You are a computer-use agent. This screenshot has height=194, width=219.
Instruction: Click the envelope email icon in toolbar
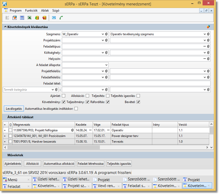click(x=54, y=18)
